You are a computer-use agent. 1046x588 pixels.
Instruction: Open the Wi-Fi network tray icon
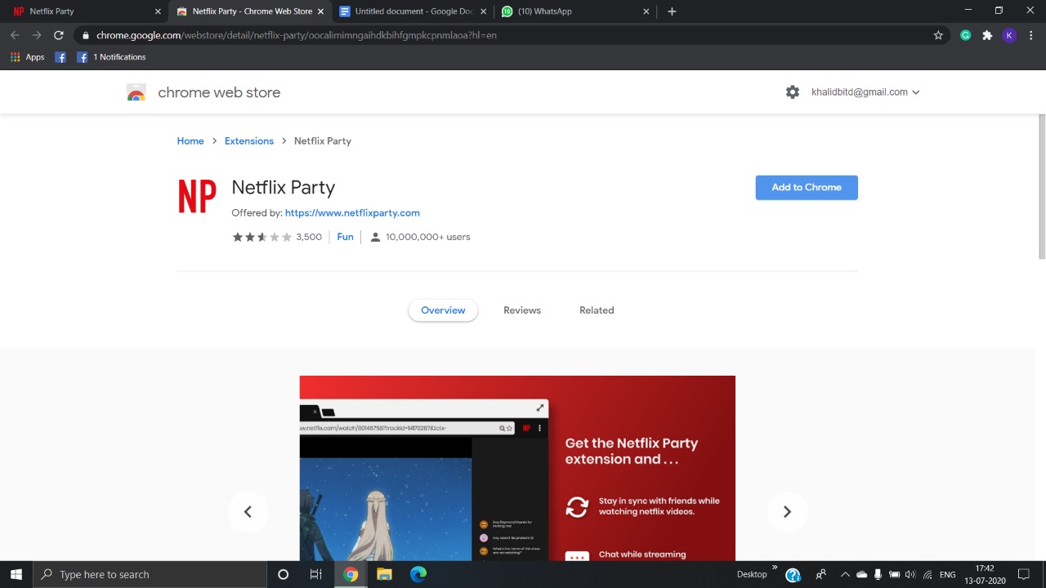[928, 575]
